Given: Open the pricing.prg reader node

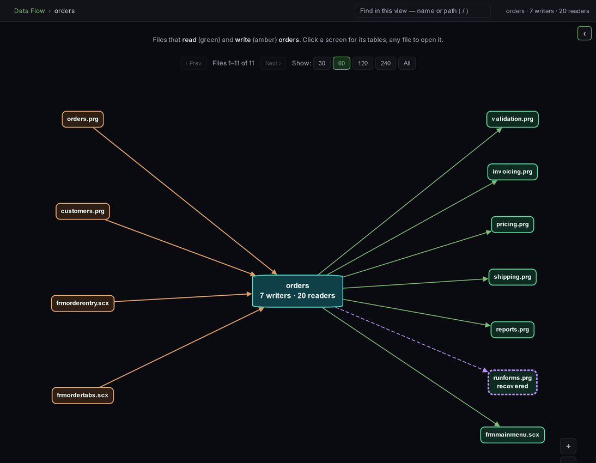Looking at the screenshot, I should tap(513, 224).
